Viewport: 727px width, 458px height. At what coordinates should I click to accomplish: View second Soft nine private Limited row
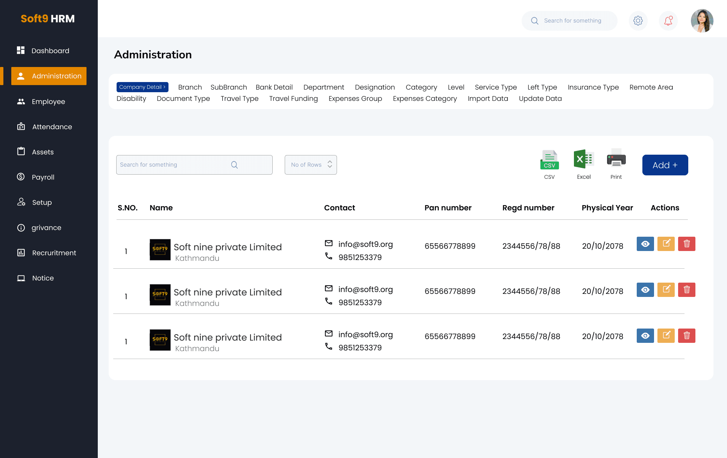[645, 290]
